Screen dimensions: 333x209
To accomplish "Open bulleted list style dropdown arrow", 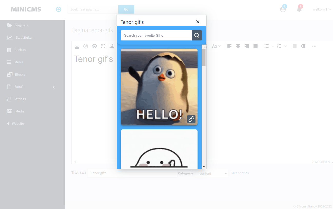I will [x=273, y=46].
